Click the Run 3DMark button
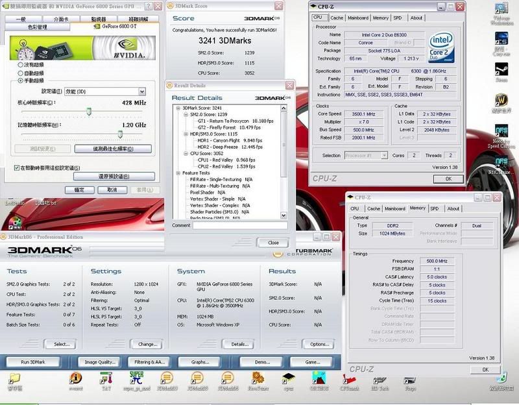The height and width of the screenshot is (405, 519). [x=33, y=362]
